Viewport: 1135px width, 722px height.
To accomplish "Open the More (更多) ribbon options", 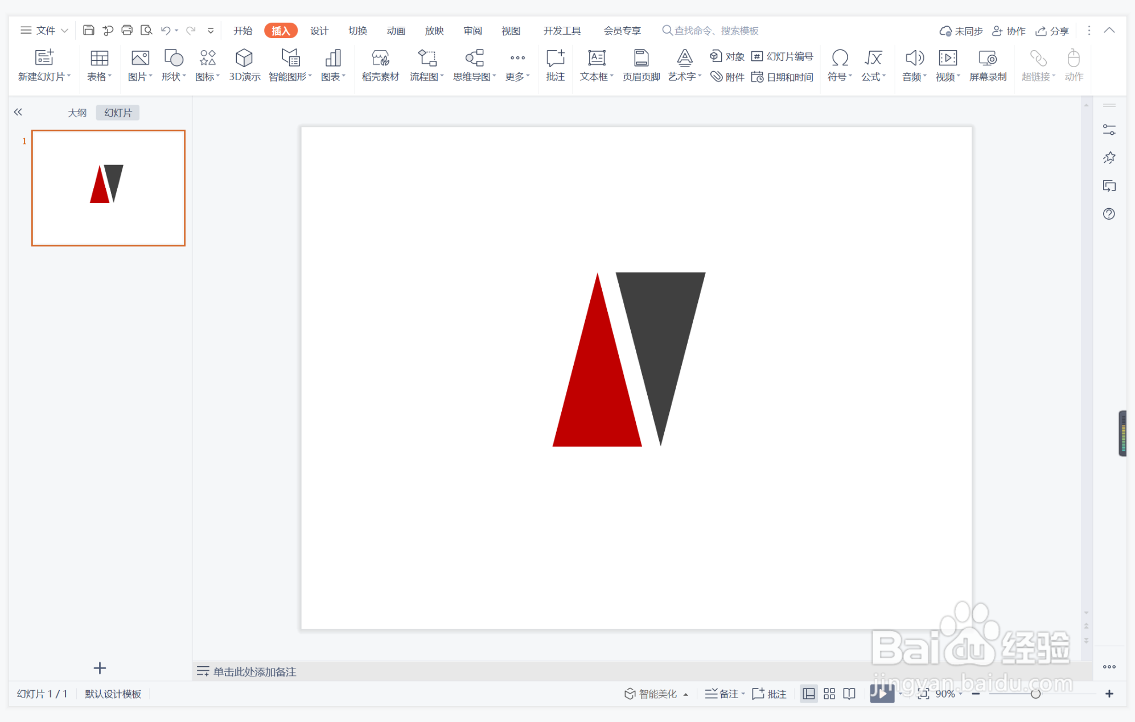I will 517,65.
